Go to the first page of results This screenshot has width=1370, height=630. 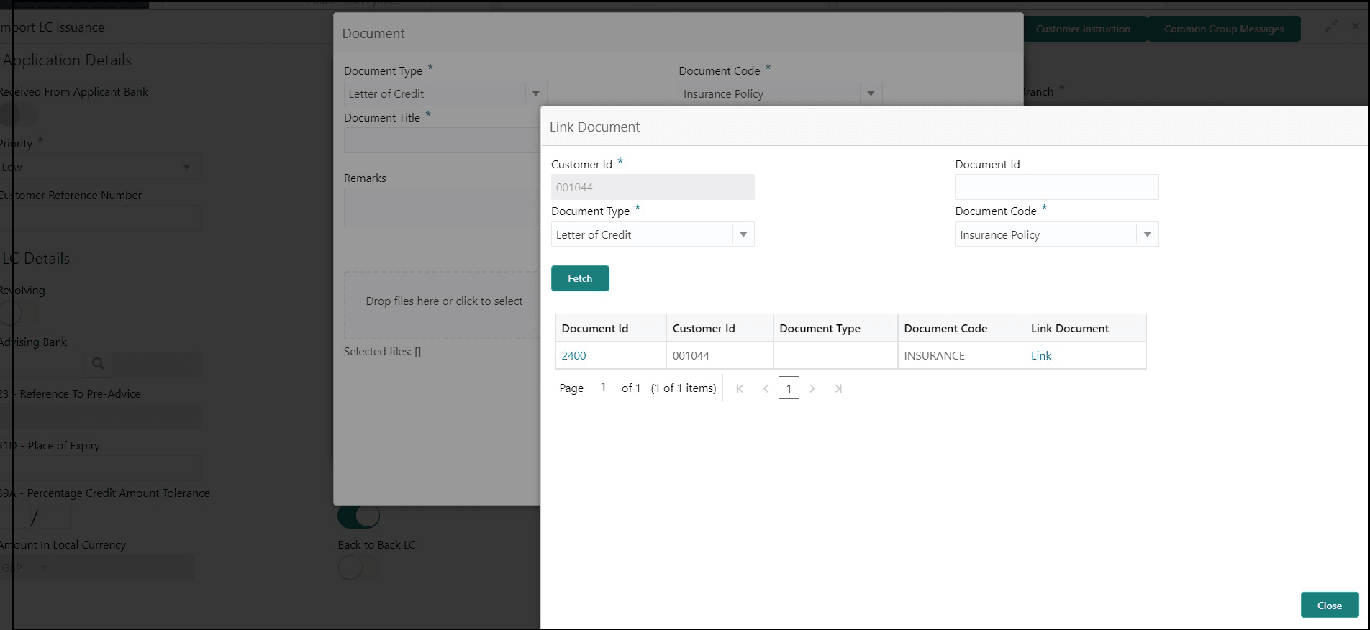click(740, 388)
